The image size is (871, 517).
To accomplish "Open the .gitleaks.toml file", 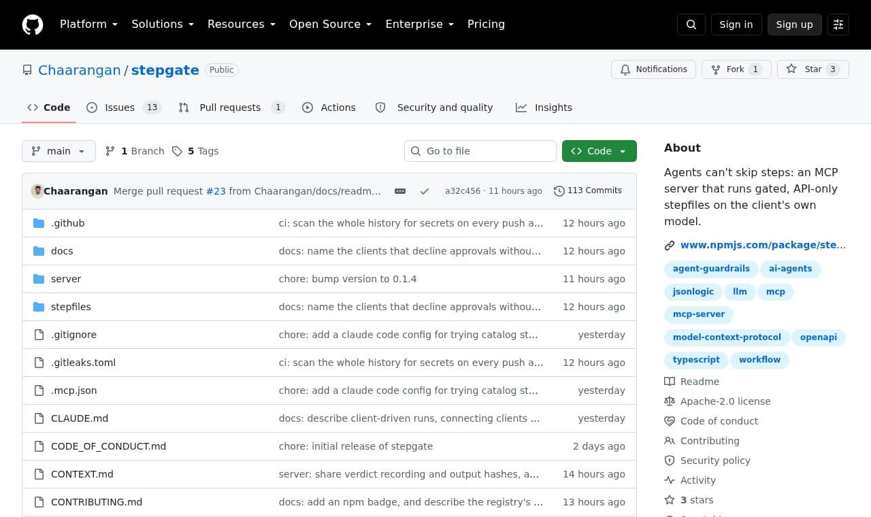I will click(x=83, y=363).
